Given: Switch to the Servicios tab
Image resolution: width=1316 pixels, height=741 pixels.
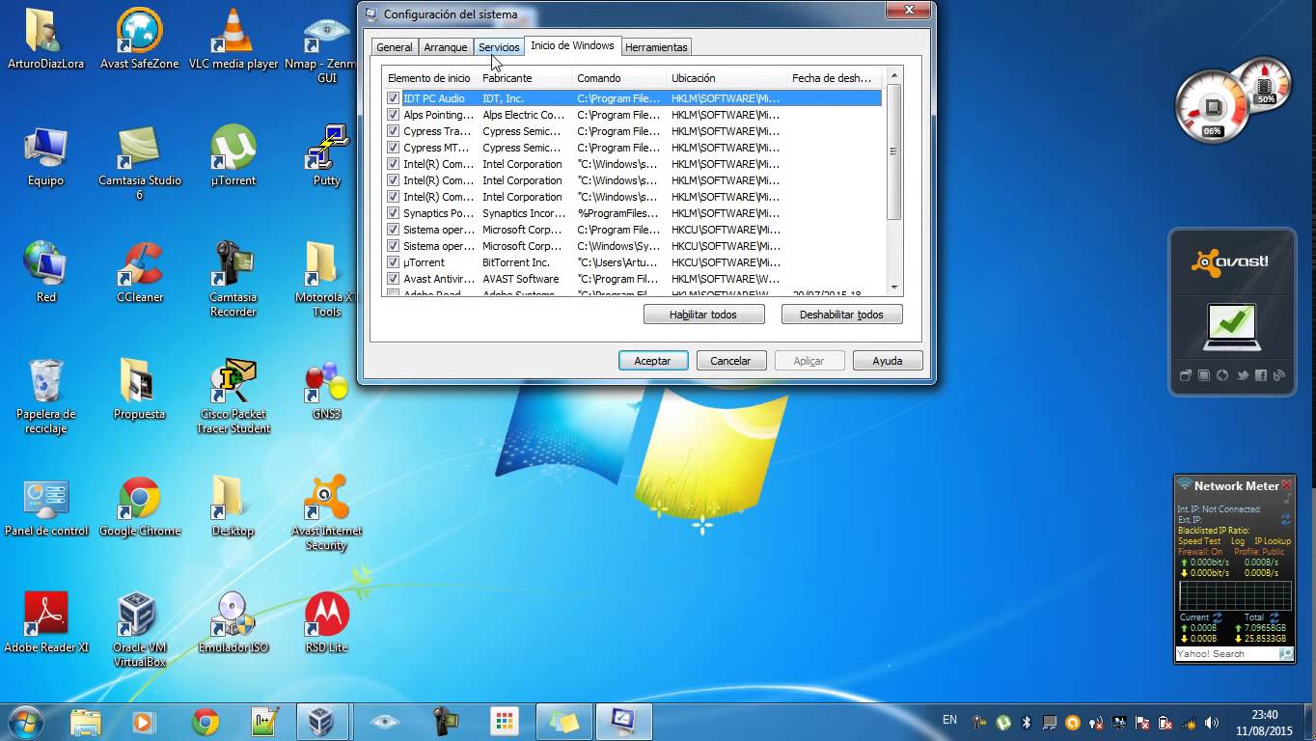Looking at the screenshot, I should point(499,47).
